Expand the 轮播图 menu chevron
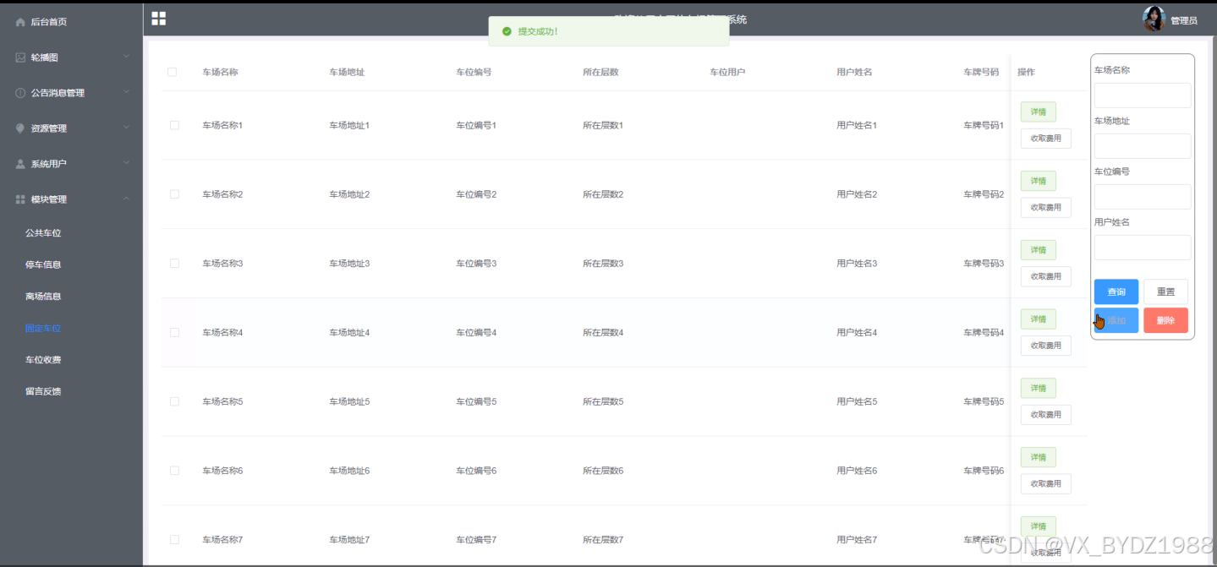 [x=126, y=57]
